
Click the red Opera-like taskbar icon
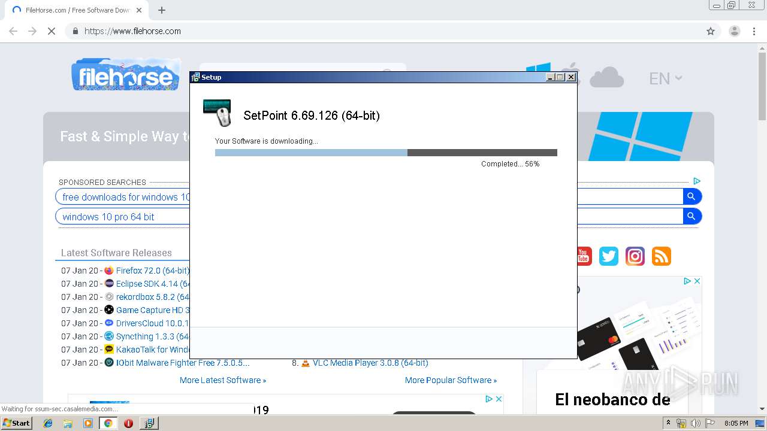tap(128, 423)
